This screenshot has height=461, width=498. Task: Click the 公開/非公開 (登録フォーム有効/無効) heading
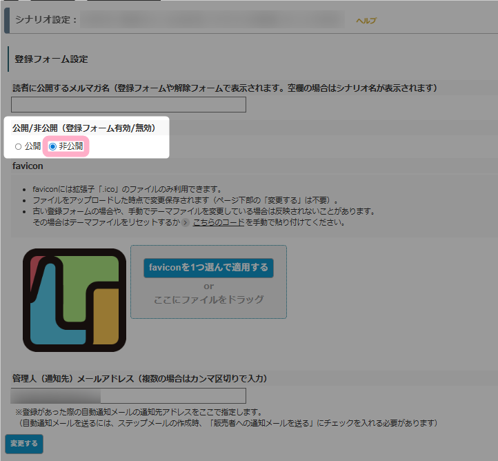83,128
